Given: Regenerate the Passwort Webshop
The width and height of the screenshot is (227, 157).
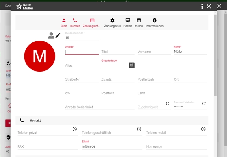Looking at the screenshot, I should point(204,103).
